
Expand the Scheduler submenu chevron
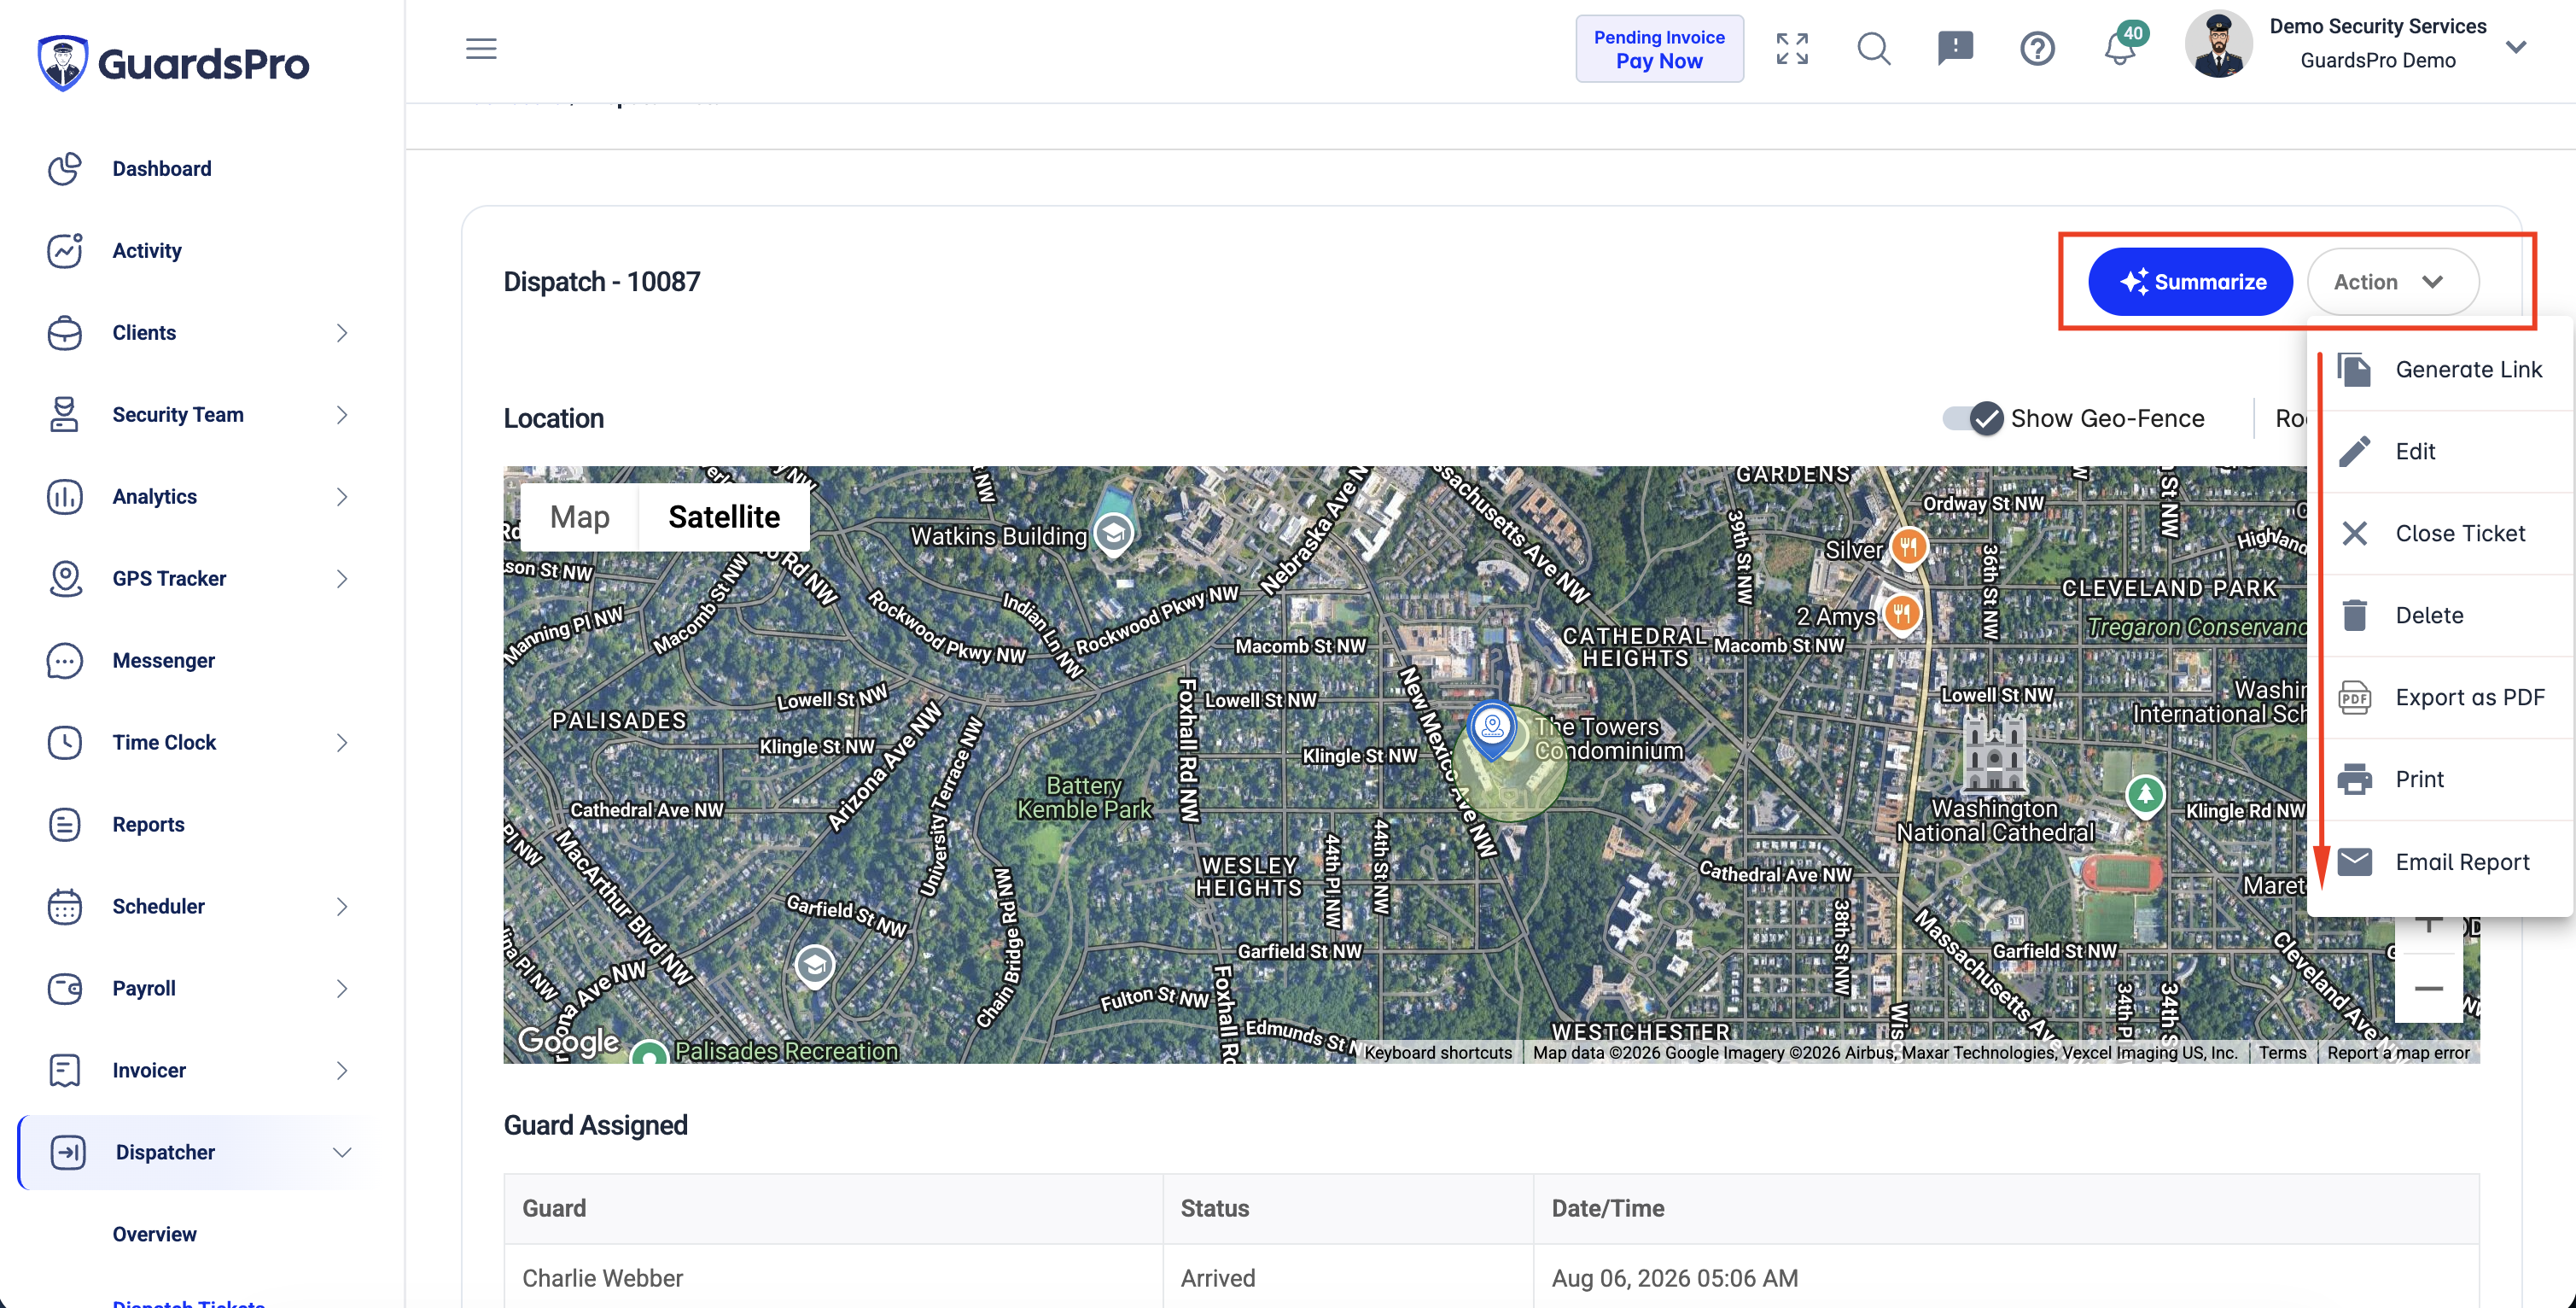tap(342, 906)
